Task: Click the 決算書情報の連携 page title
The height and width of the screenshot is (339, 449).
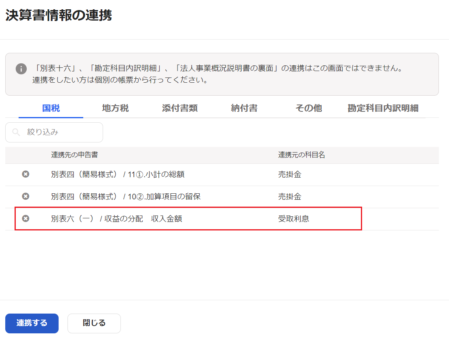Action: 59,15
